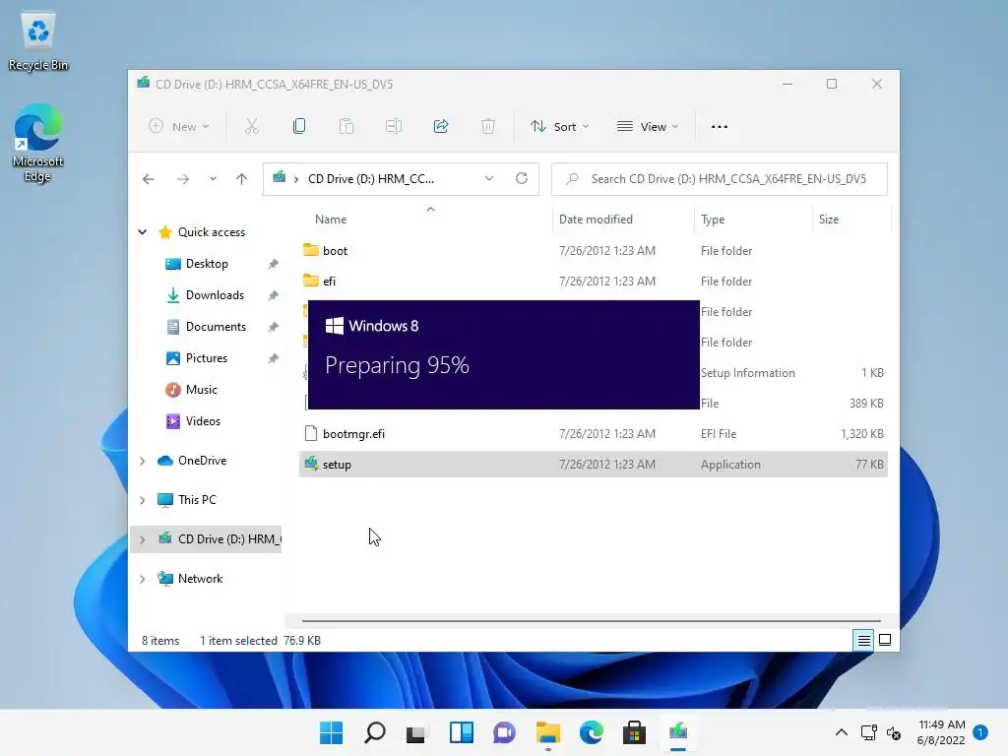1008x756 pixels.
Task: Click the Paste clipboard icon
Action: pos(346,127)
